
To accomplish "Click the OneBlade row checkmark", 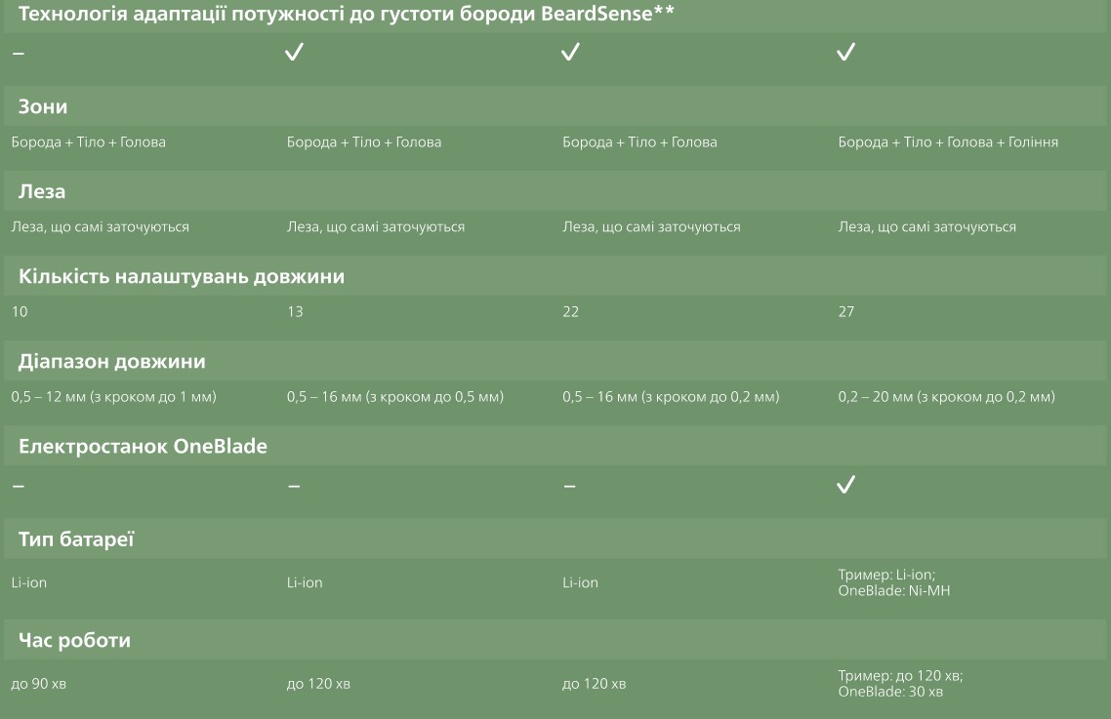I will click(846, 485).
